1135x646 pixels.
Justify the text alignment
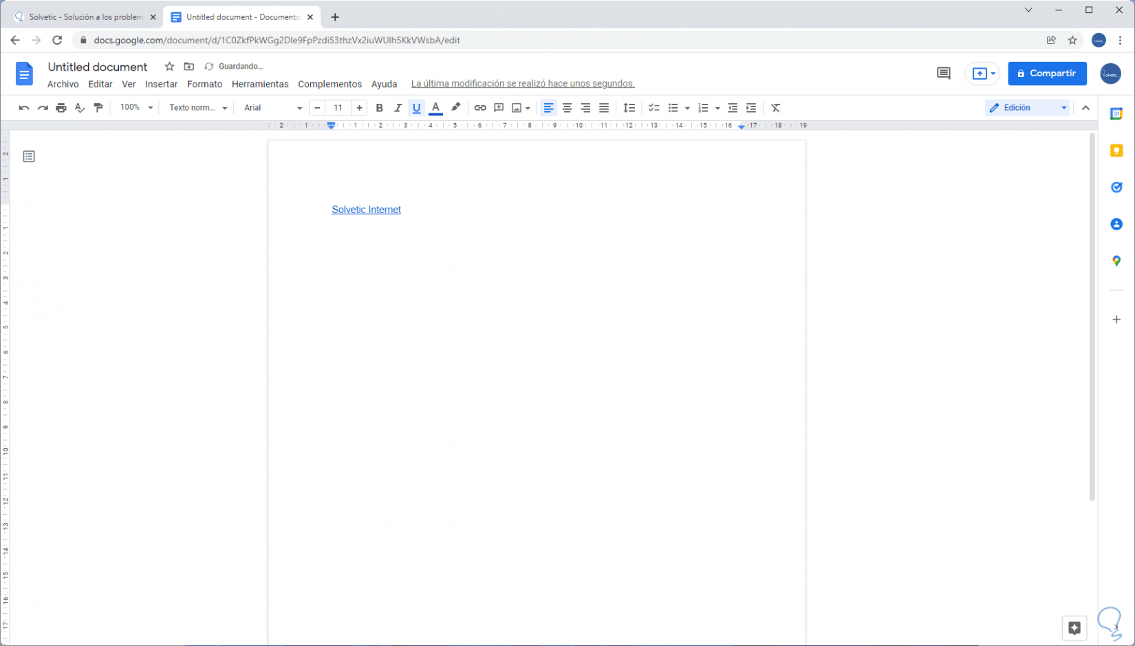(604, 108)
